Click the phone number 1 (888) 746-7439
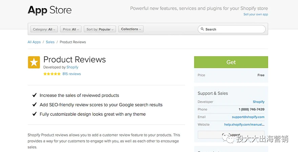 click(251, 109)
